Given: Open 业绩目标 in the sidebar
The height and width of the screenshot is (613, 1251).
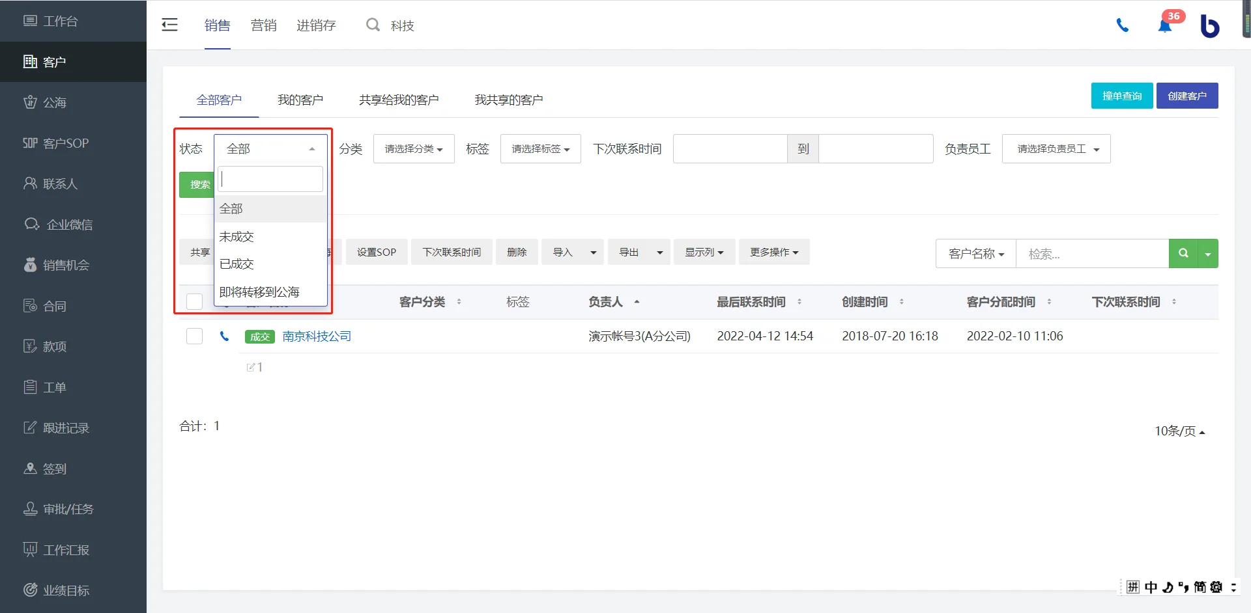Looking at the screenshot, I should 73,590.
